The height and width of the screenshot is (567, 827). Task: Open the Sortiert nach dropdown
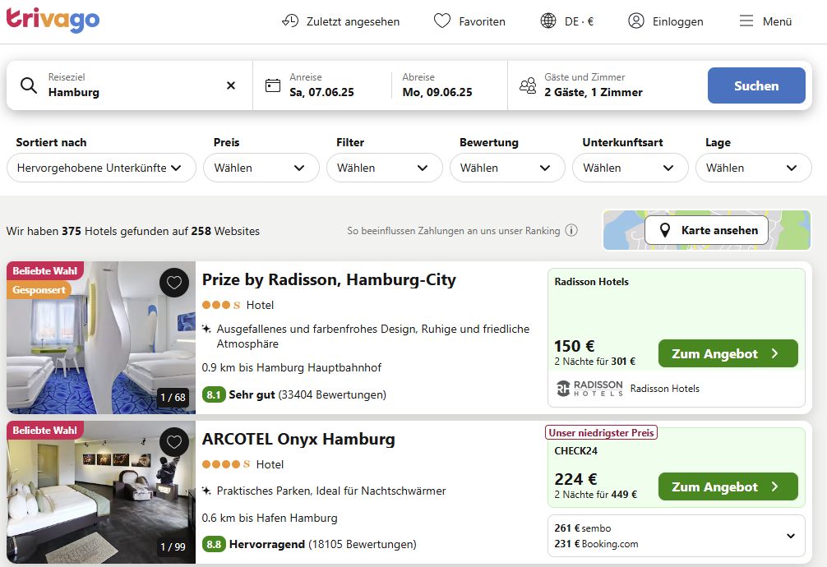[x=101, y=168]
